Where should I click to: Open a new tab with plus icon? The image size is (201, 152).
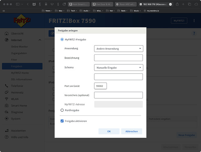pos(183,4)
